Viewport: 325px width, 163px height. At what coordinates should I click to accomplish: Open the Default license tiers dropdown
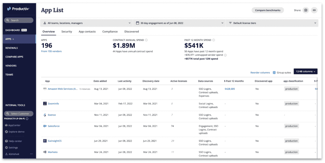[272, 23]
